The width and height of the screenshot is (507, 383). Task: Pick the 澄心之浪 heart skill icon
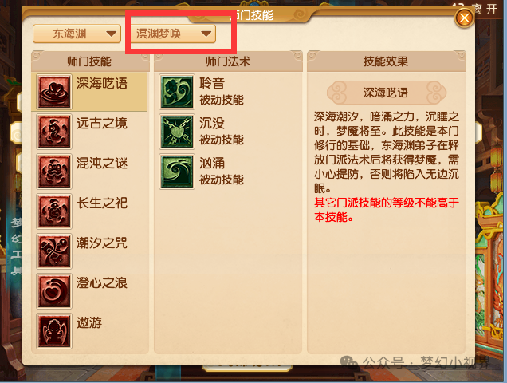(54, 291)
